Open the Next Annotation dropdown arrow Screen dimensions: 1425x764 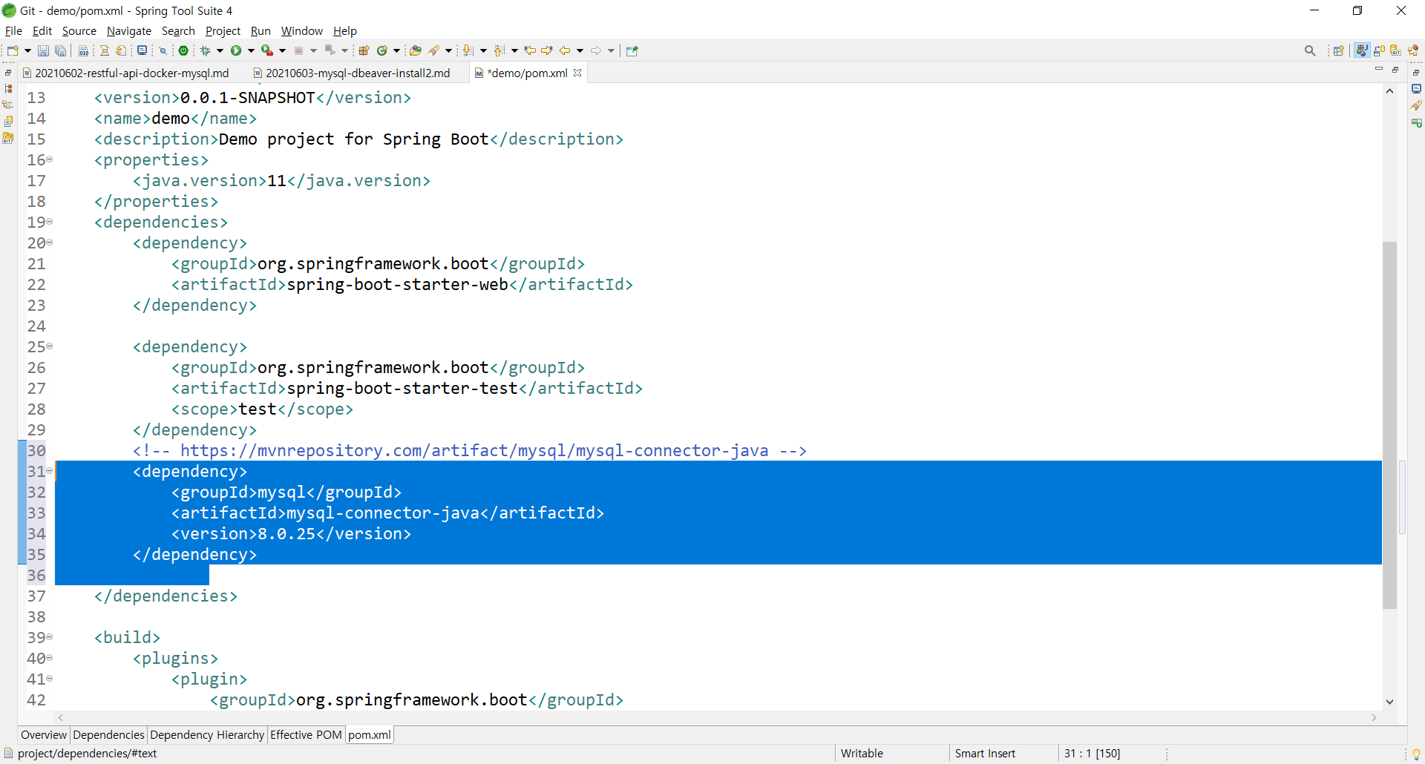[483, 50]
